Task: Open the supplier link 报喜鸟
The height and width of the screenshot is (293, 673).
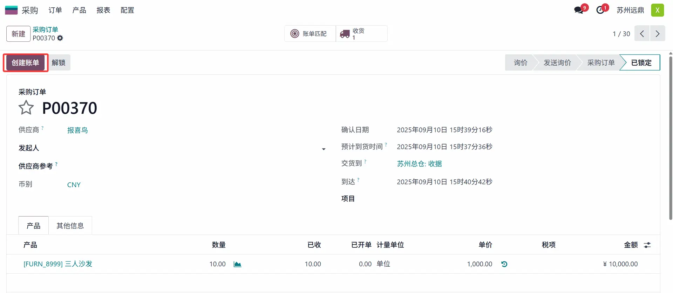Action: click(x=77, y=130)
